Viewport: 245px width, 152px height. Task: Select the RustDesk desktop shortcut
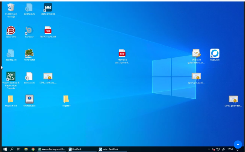(x=215, y=53)
